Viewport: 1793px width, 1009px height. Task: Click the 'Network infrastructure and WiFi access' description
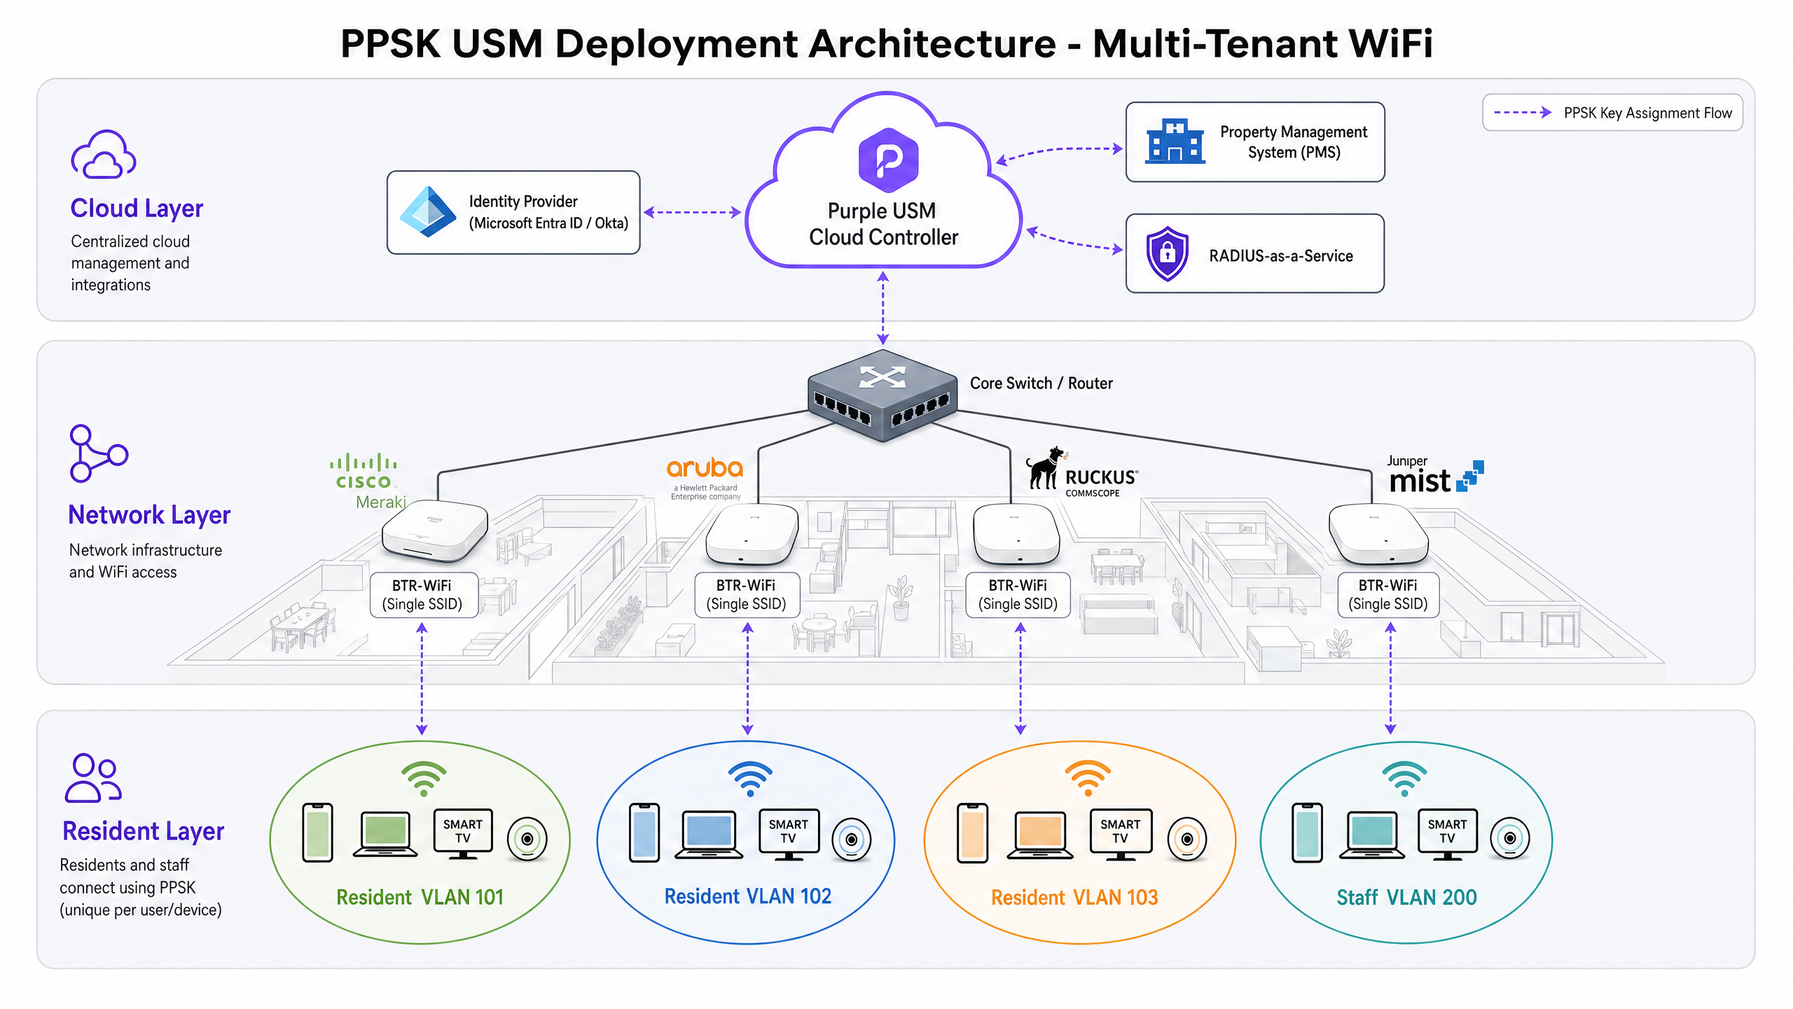(x=146, y=561)
